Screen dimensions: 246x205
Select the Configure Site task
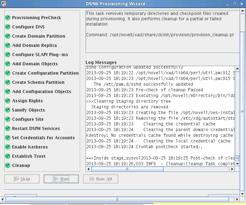click(28, 119)
